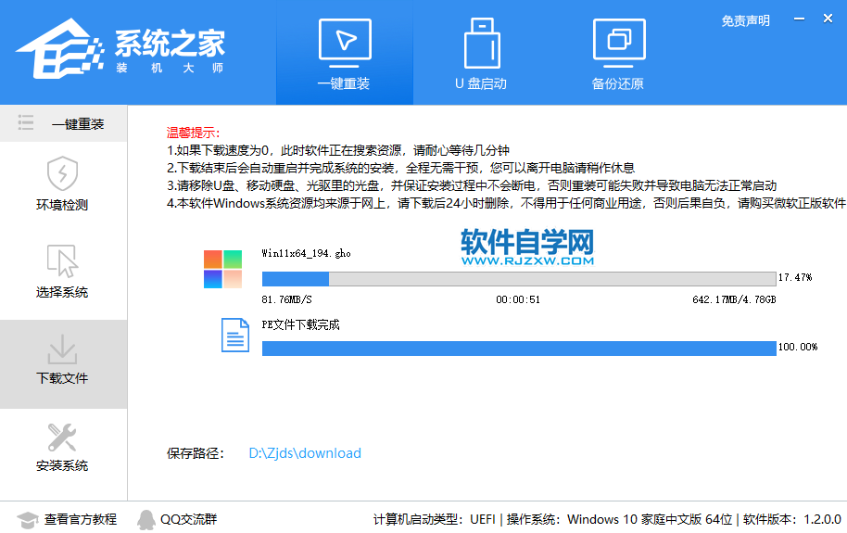Click the USB drive icon above U盘启动
Screen dimensions: 847x533
[482, 42]
